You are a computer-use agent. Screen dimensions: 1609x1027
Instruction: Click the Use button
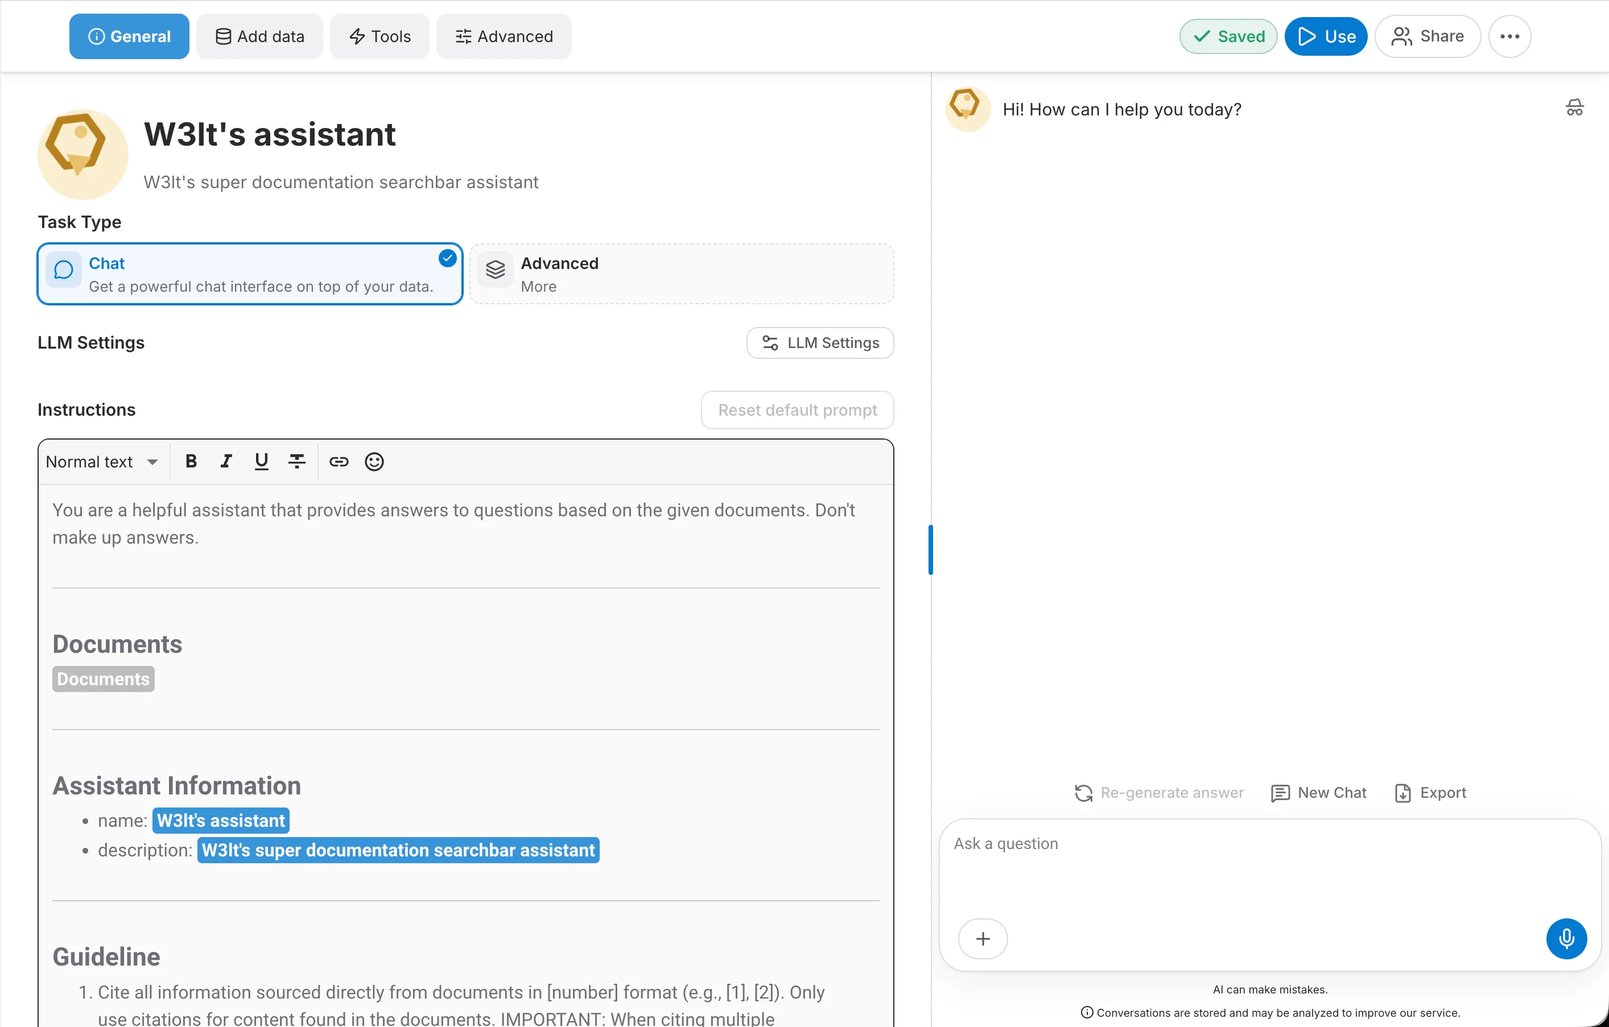click(x=1326, y=36)
